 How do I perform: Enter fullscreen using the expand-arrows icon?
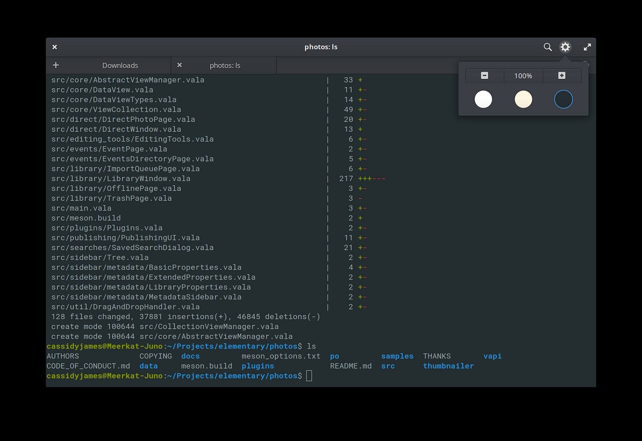point(587,47)
